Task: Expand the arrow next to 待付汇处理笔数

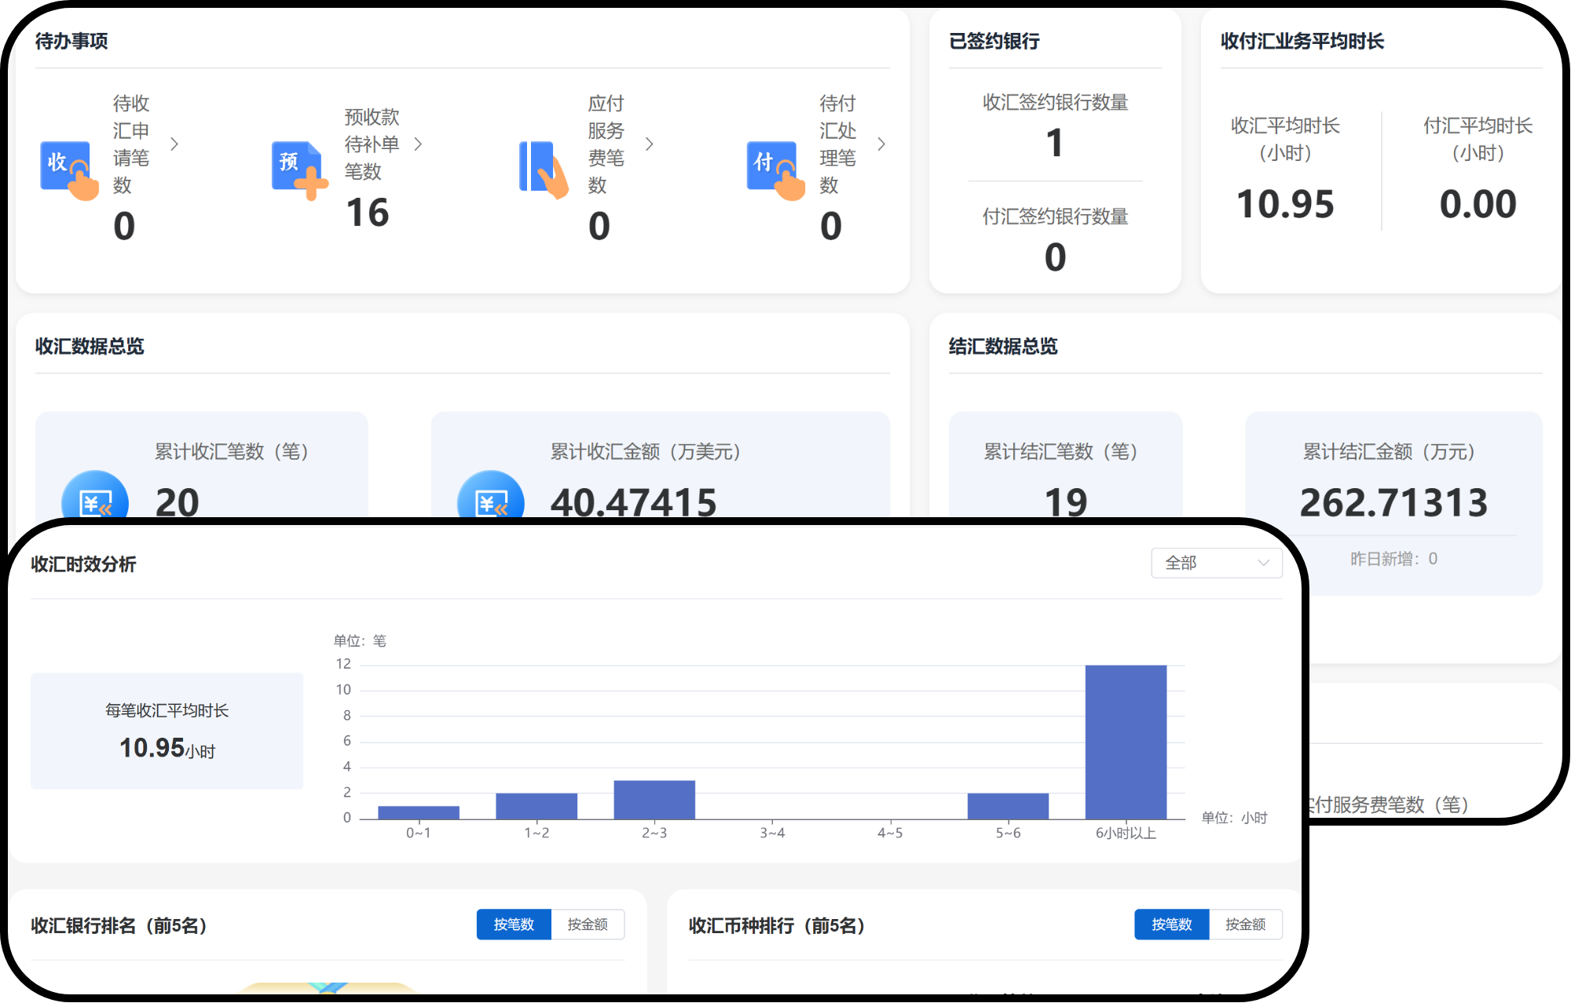Action: (881, 144)
